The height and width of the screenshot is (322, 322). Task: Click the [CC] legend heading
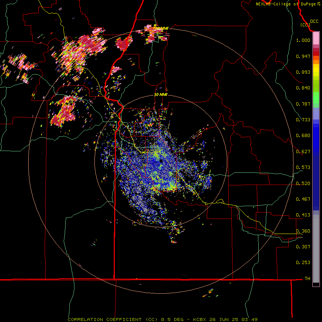[x=305, y=25]
